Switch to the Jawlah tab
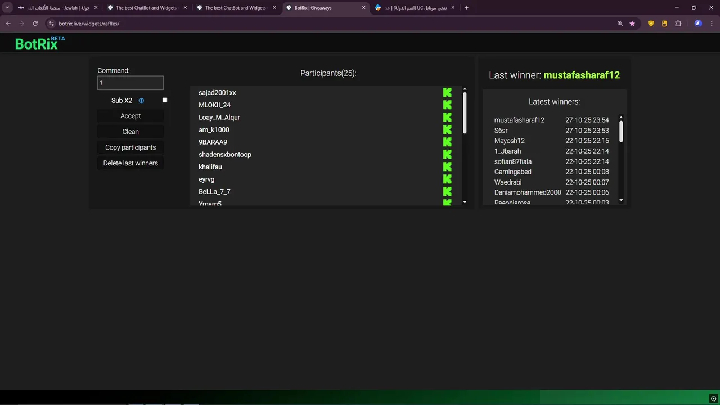This screenshot has width=720, height=405. 56,8
